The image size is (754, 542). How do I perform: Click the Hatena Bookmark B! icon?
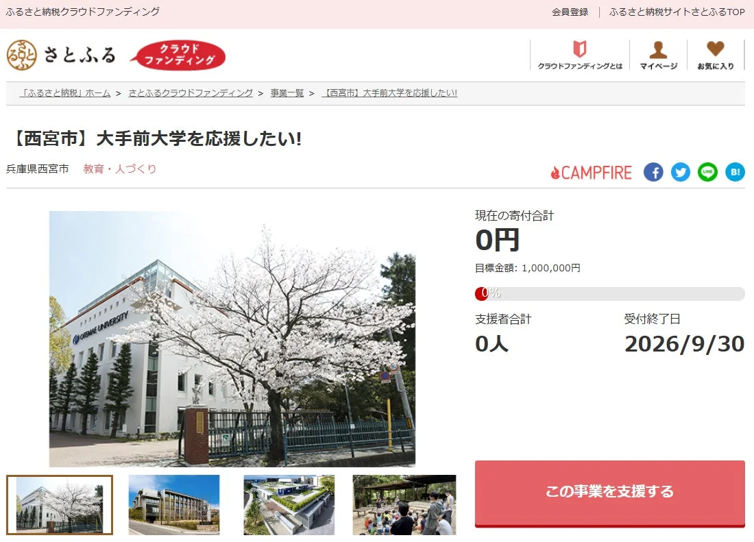point(735,172)
